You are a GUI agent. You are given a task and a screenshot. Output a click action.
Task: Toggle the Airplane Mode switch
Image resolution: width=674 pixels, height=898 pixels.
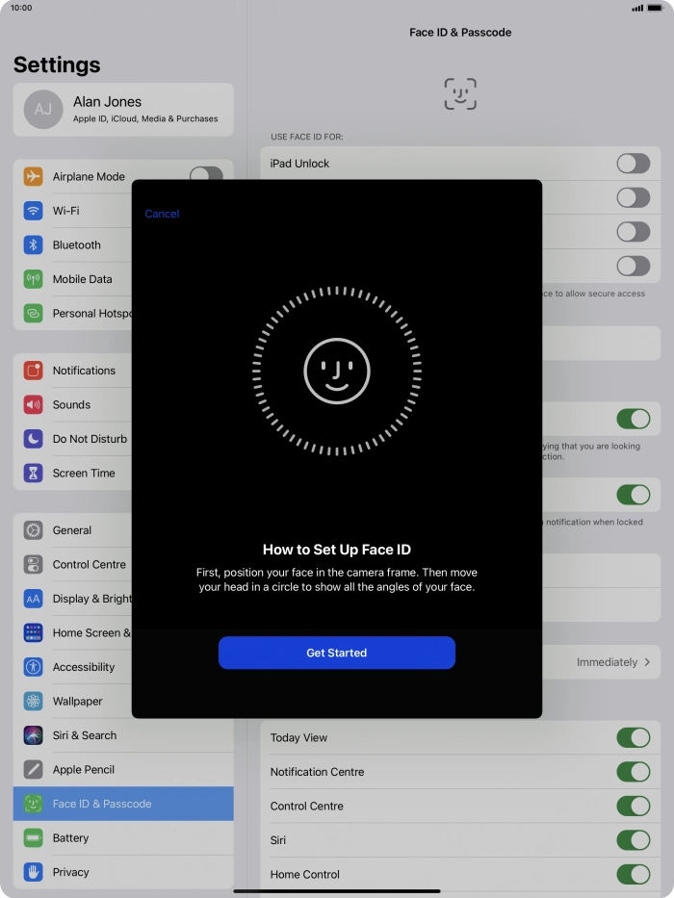coord(206,173)
